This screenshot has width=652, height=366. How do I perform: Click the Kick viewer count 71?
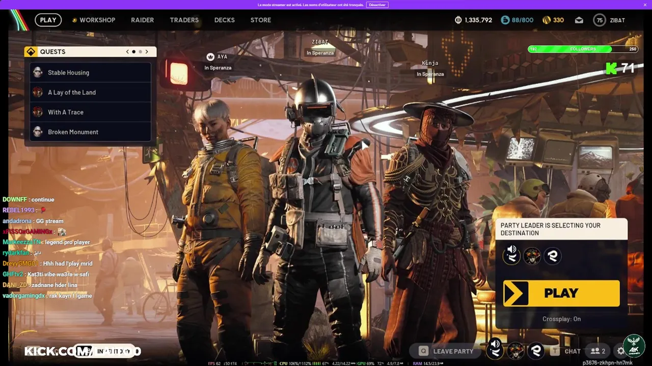pyautogui.click(x=628, y=68)
